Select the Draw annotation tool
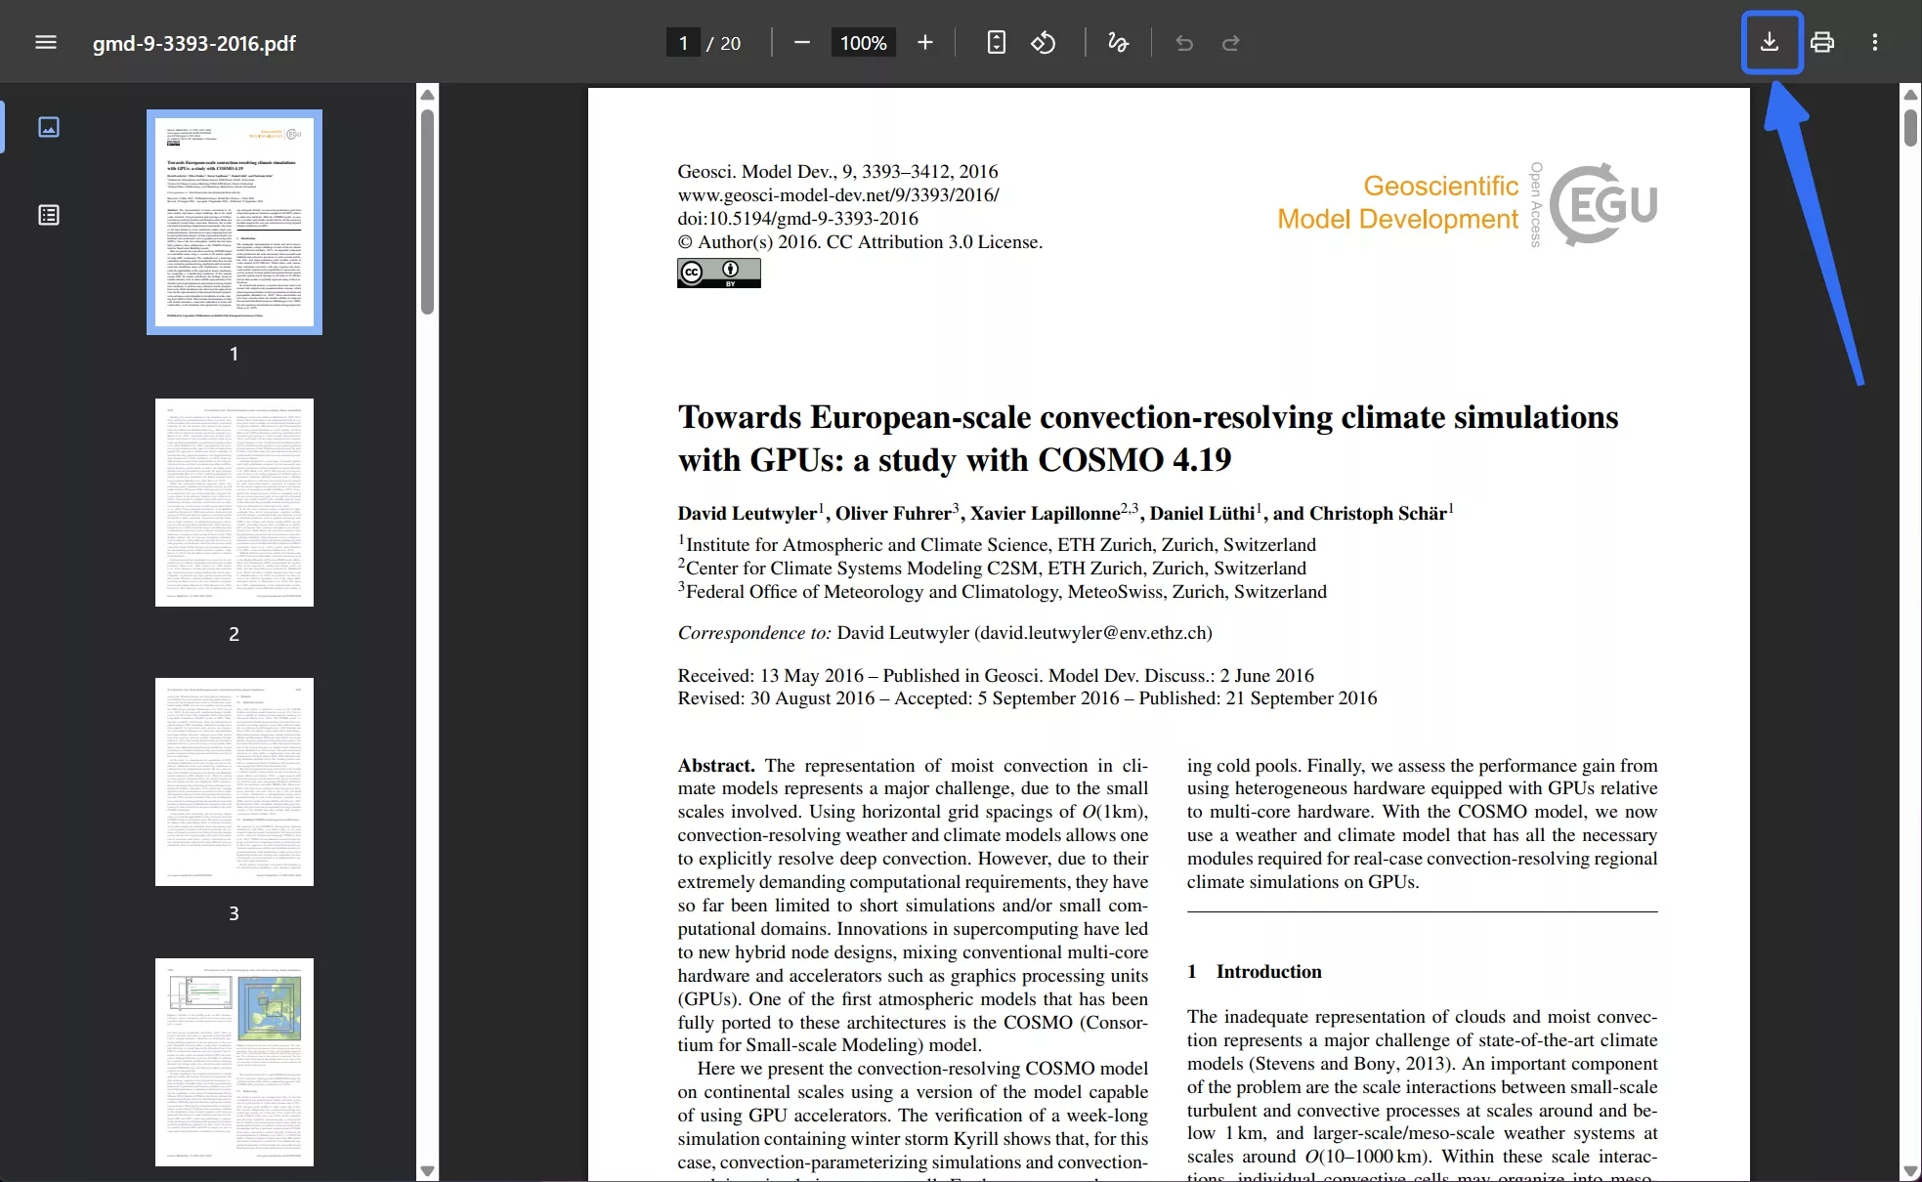1922x1182 pixels. [1118, 43]
